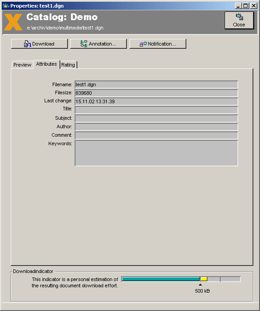Click the Notification icon
The height and width of the screenshot is (311, 260).
click(x=143, y=44)
